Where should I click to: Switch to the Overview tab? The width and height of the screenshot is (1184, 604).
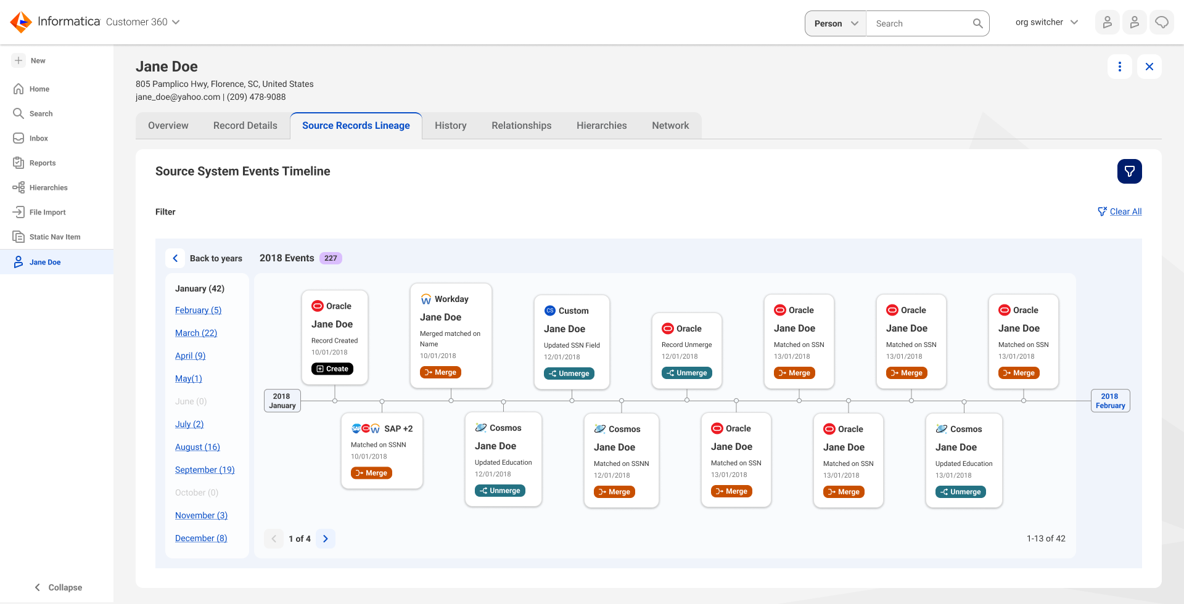pyautogui.click(x=168, y=126)
